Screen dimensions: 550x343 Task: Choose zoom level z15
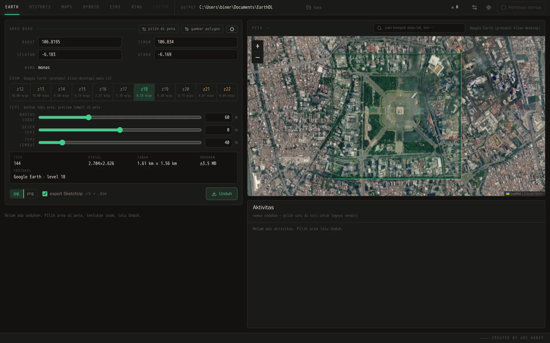[82, 92]
